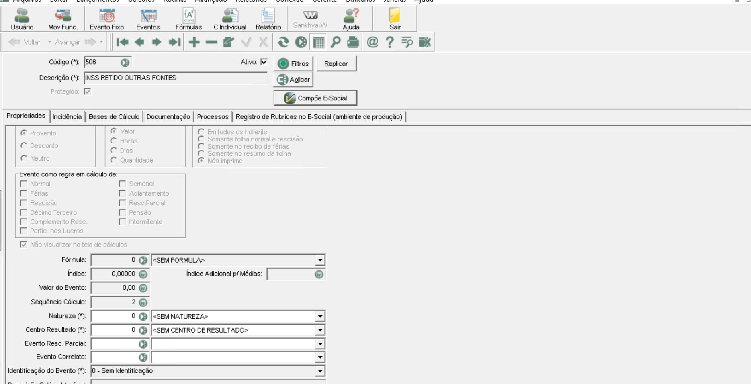Click the Avançar navigation button
751x384 pixels.
point(76,42)
